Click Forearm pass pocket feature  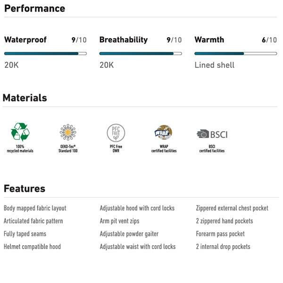click(220, 233)
